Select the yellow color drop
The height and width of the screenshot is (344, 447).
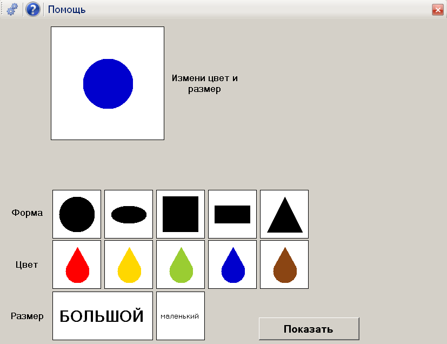128,264
